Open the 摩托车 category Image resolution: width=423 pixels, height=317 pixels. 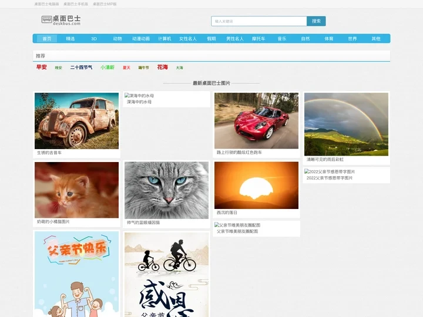[258, 39]
